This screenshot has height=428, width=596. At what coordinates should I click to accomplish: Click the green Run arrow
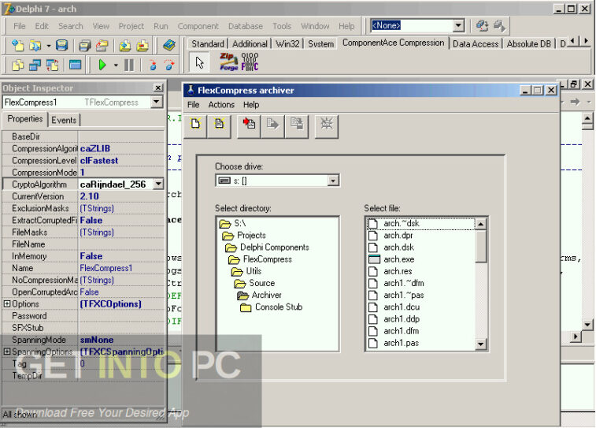click(102, 65)
